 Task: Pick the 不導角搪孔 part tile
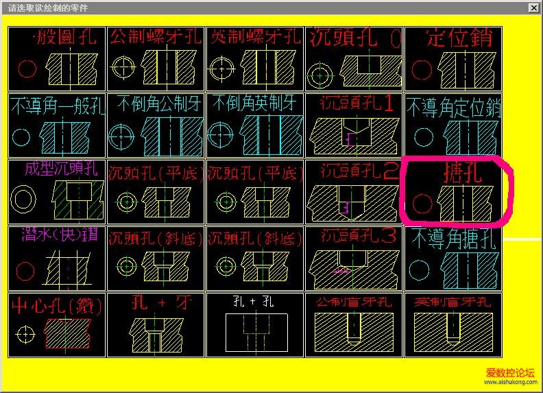(x=453, y=259)
